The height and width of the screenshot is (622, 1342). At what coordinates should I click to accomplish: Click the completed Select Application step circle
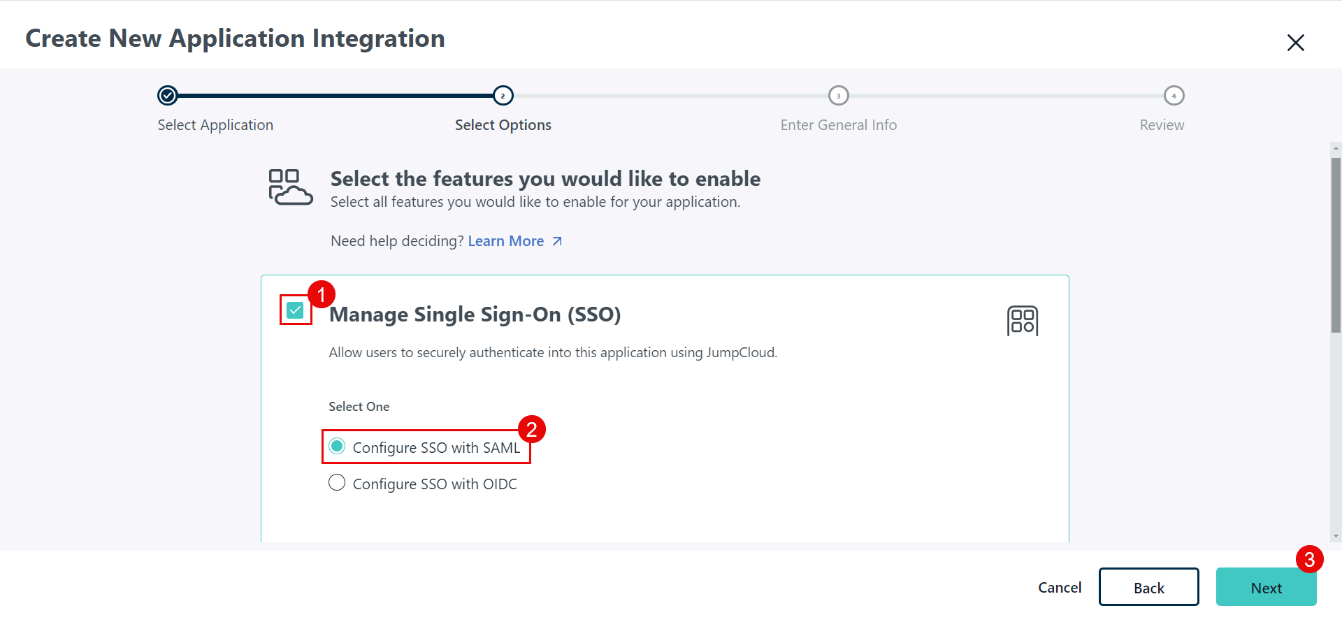(x=168, y=95)
